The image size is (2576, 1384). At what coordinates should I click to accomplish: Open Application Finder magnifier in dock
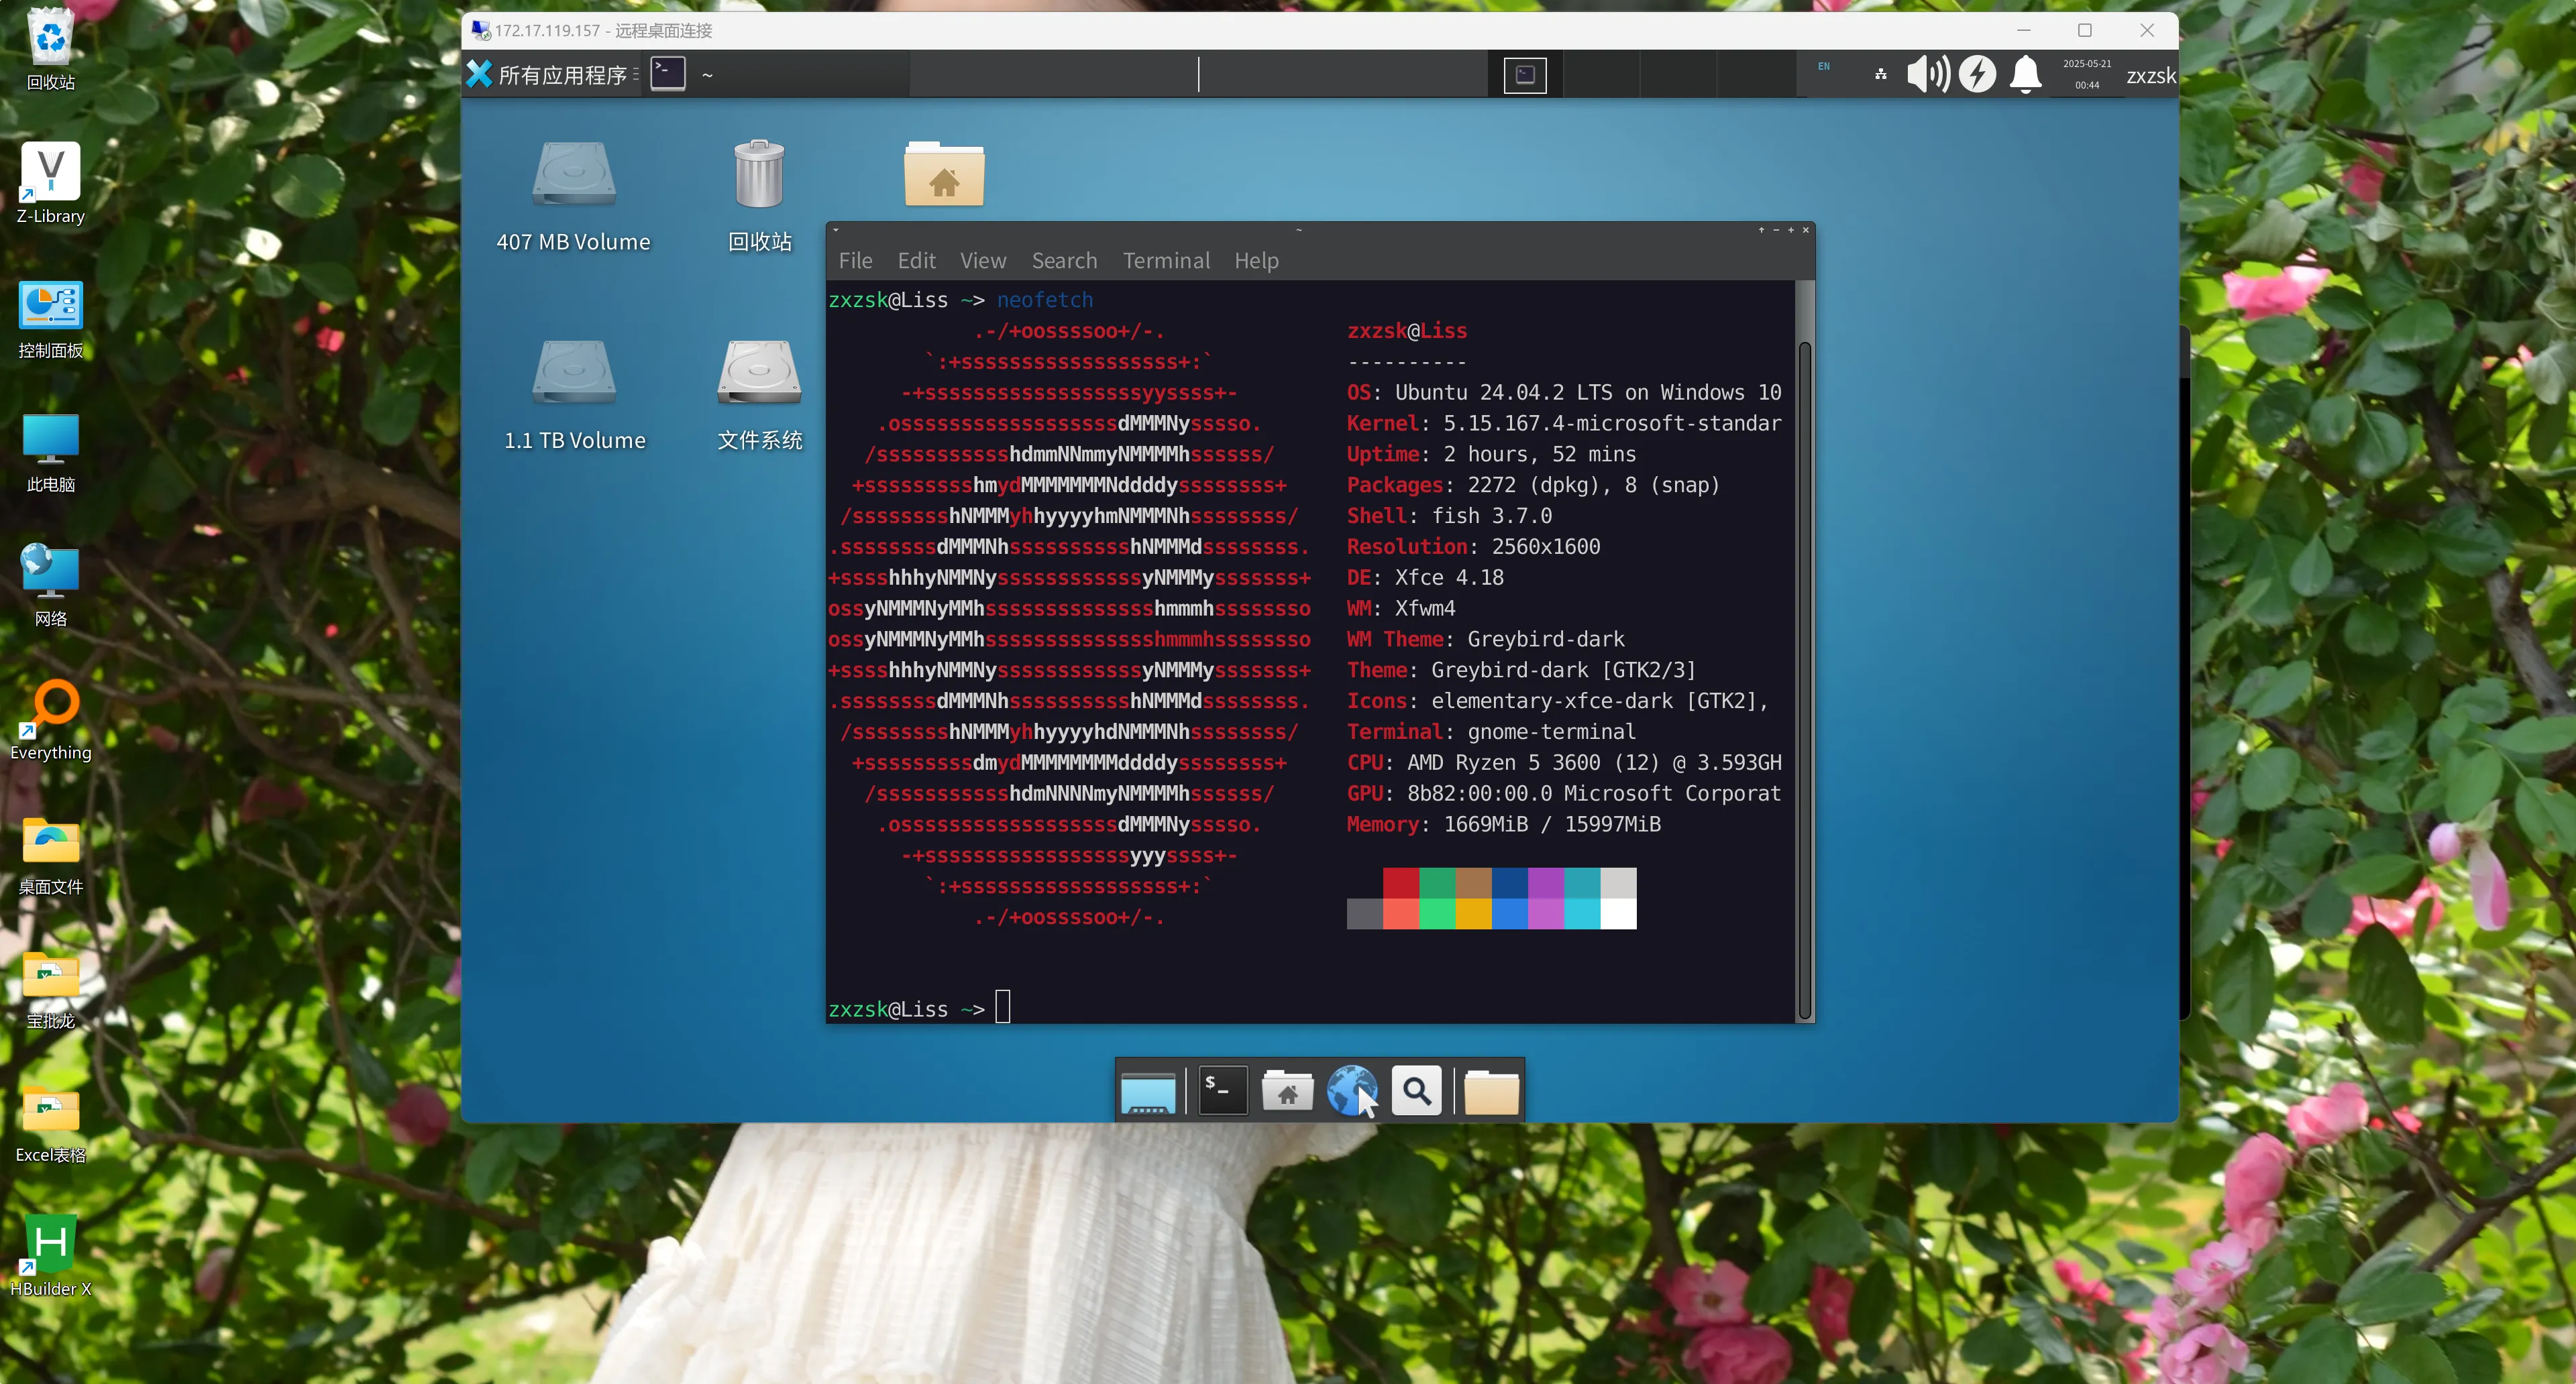[1416, 1090]
